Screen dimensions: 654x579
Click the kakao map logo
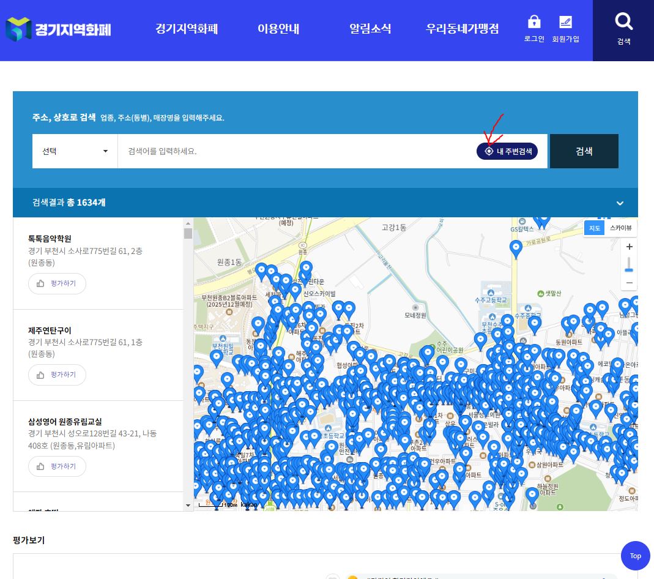(249, 505)
